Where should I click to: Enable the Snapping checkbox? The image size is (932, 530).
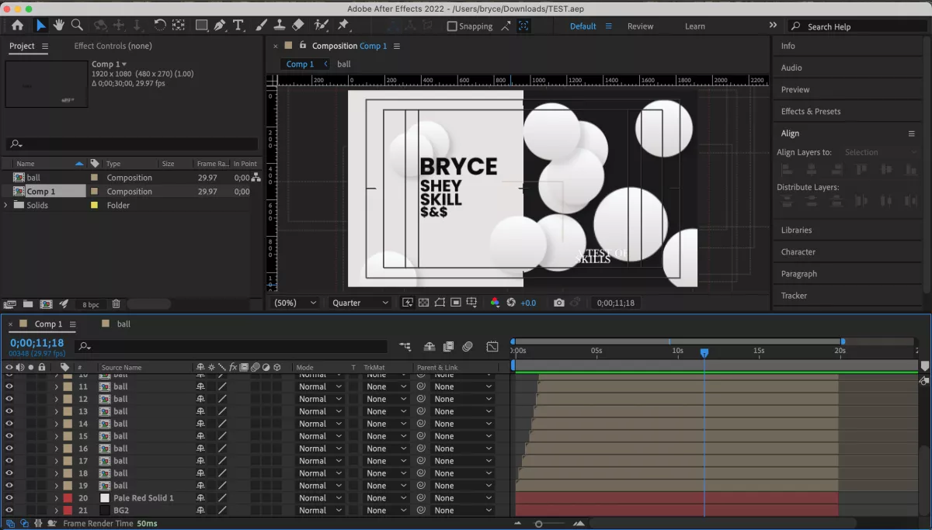coord(451,26)
